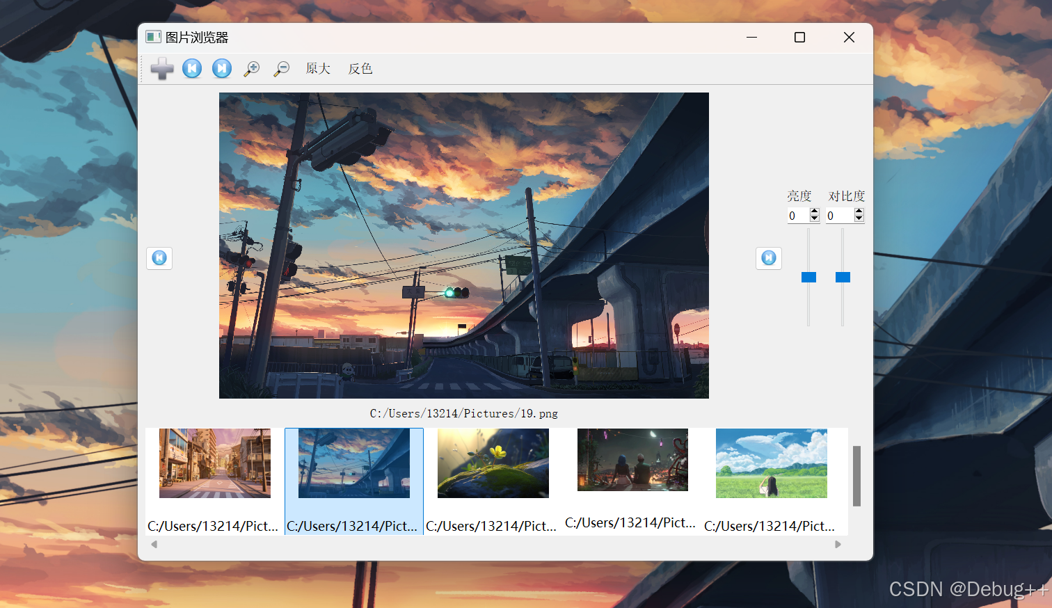Go to previous image via toolbar icon

point(192,68)
